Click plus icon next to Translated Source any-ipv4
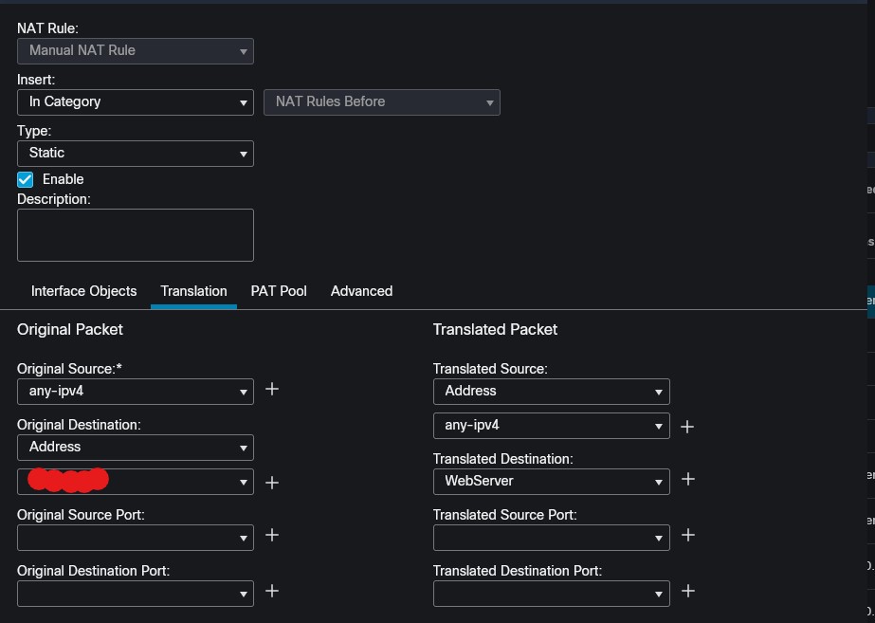This screenshot has width=875, height=623. pos(688,427)
